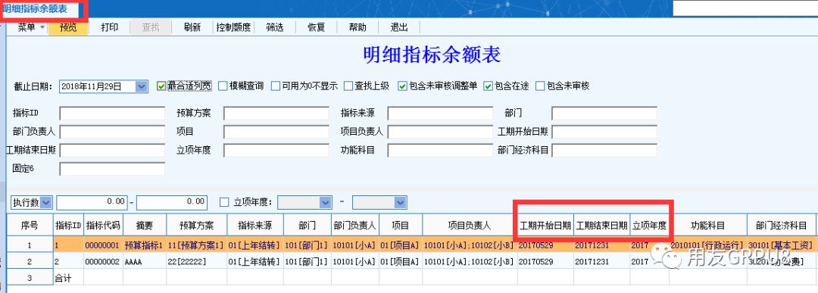Click the 刷新 toolbar button
This screenshot has height=293, width=818.
point(192,27)
